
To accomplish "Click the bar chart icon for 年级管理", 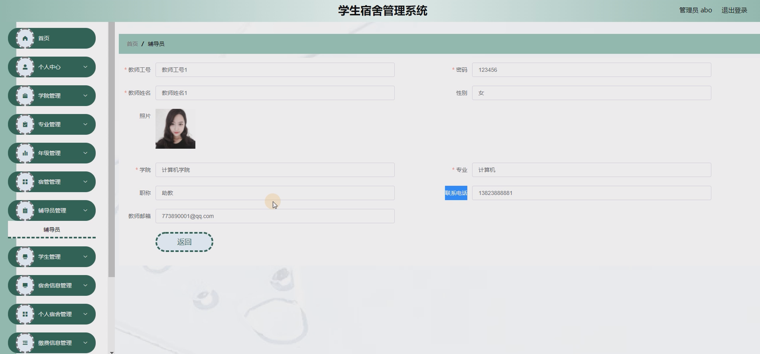I will [x=25, y=153].
